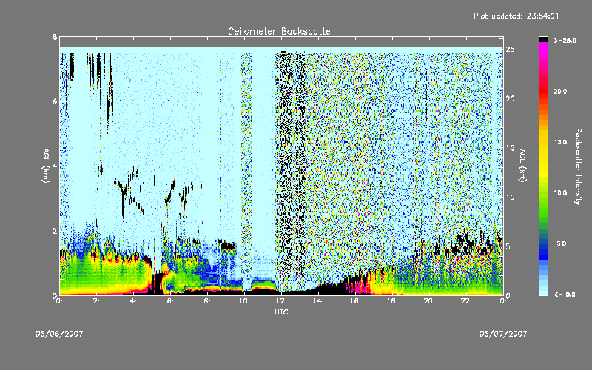Click the 'Backscatter Intensity' colorbar label
592x370 pixels.
pyautogui.click(x=578, y=166)
